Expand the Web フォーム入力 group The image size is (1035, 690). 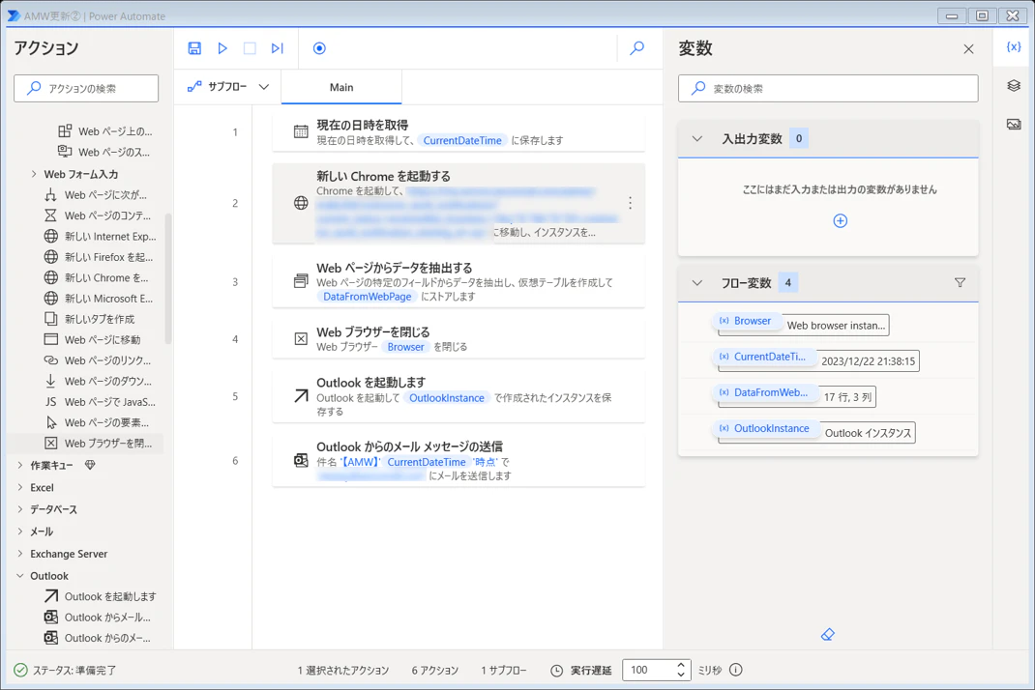pos(34,174)
